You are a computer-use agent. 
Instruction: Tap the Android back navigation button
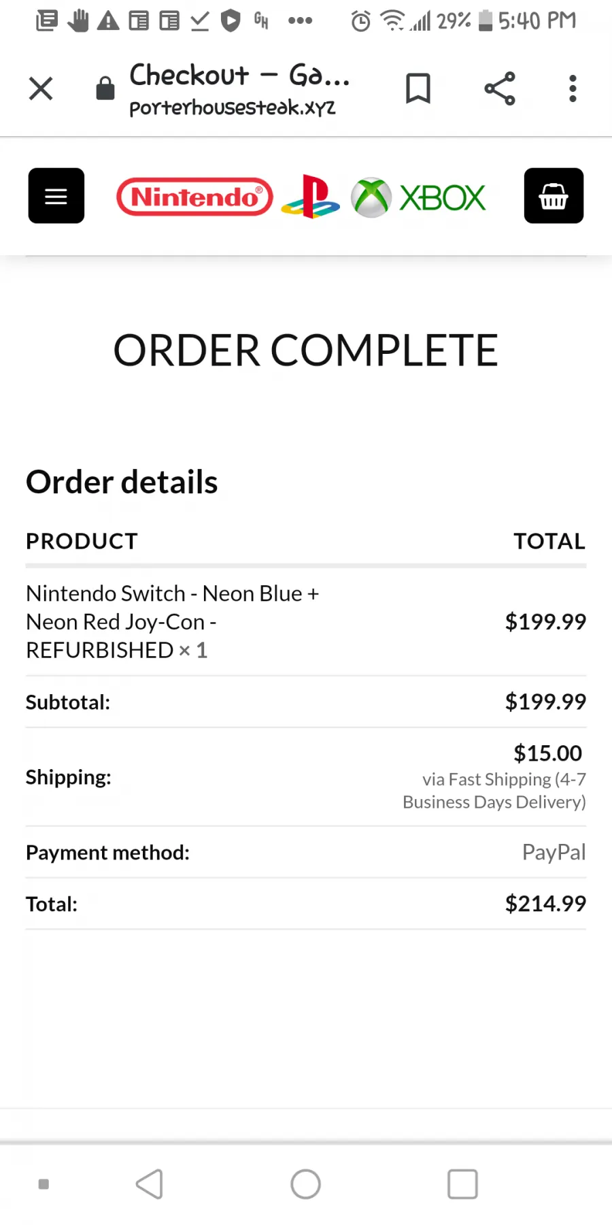[150, 1184]
